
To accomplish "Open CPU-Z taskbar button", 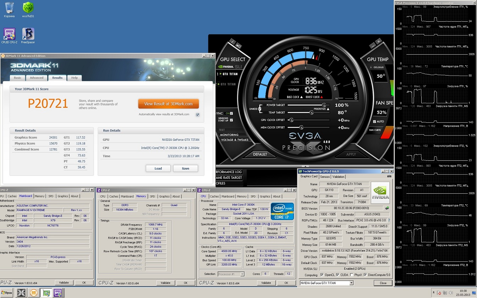I will tap(57, 293).
